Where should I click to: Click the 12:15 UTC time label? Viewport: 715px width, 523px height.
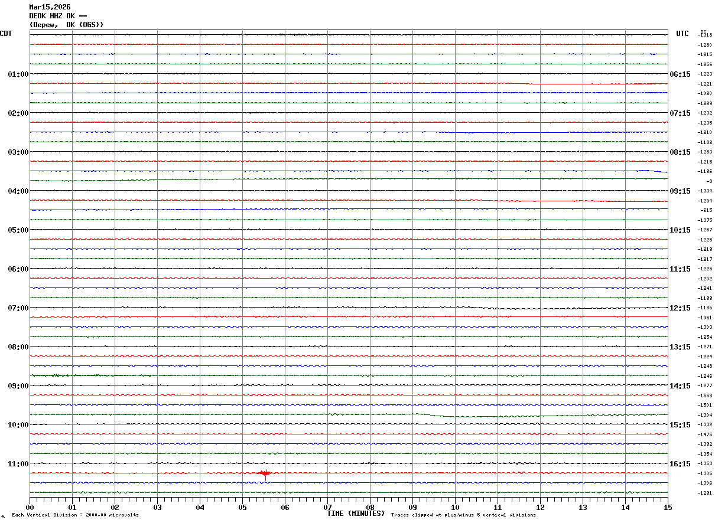coord(680,308)
